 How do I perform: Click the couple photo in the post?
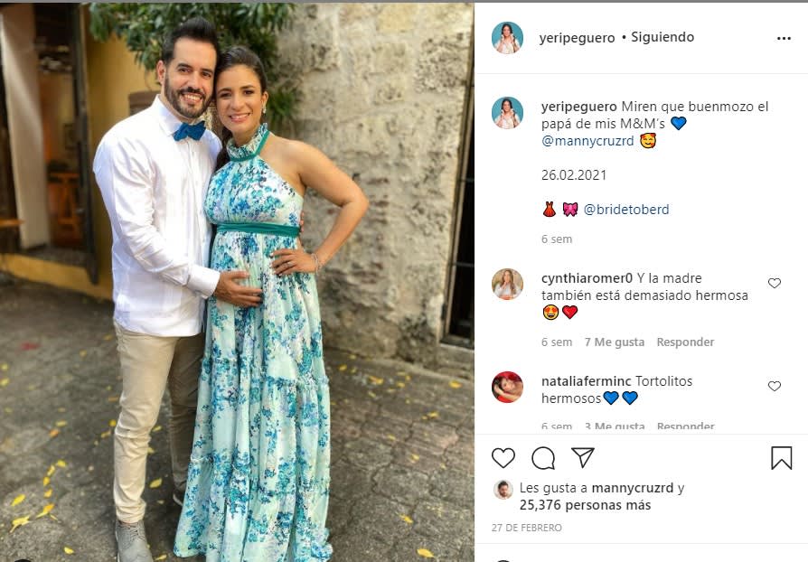(x=237, y=282)
